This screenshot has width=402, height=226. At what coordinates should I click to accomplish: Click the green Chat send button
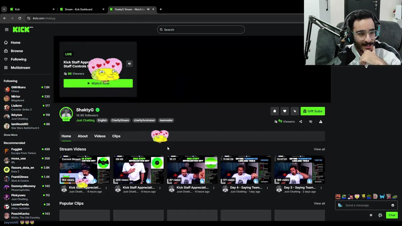coord(392,215)
